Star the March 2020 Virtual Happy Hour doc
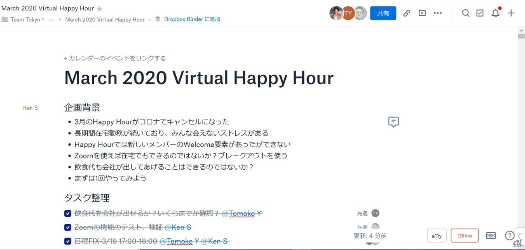The width and height of the screenshot is (525, 250). [99, 8]
